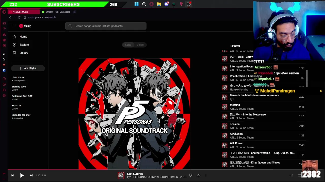
Task: Play Beneath the Mask instrumental from queue
Action: tap(263, 97)
